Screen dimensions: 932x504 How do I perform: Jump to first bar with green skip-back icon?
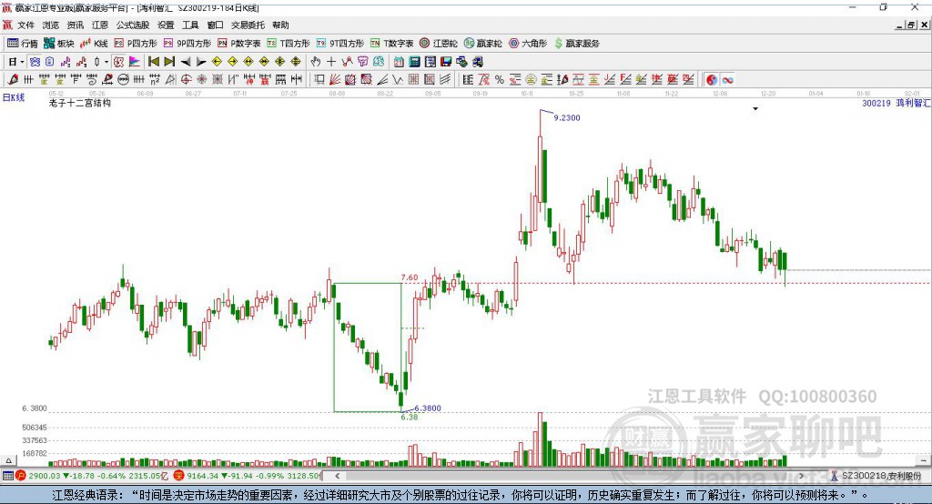pos(153,62)
